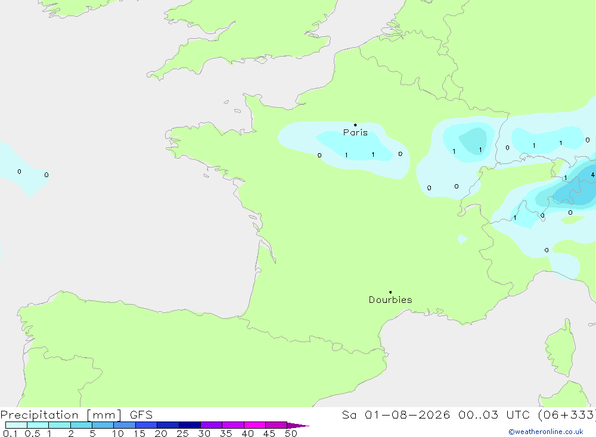This screenshot has height=437, width=596.
Task: Select the violet 30 mm legend swatch
Action: coord(212,425)
